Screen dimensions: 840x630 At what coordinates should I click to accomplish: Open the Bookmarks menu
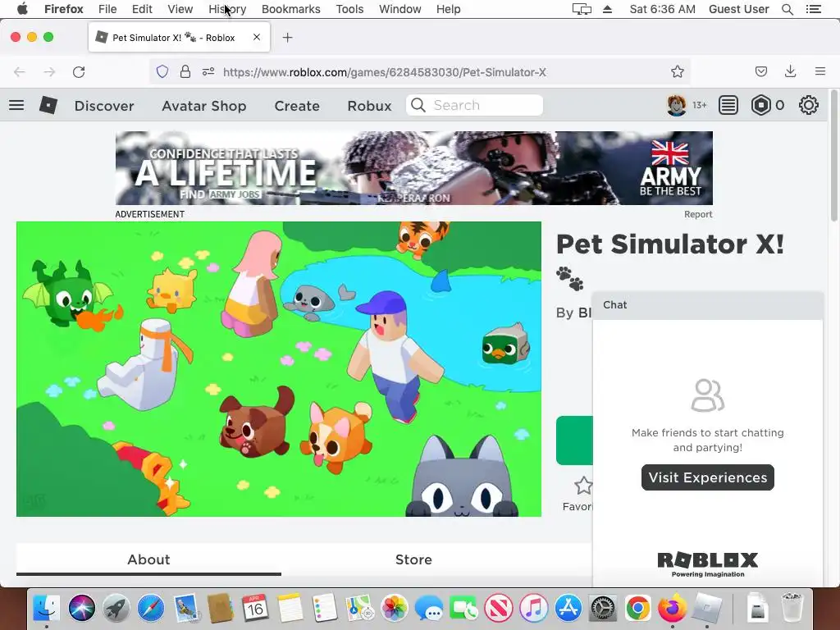291,9
